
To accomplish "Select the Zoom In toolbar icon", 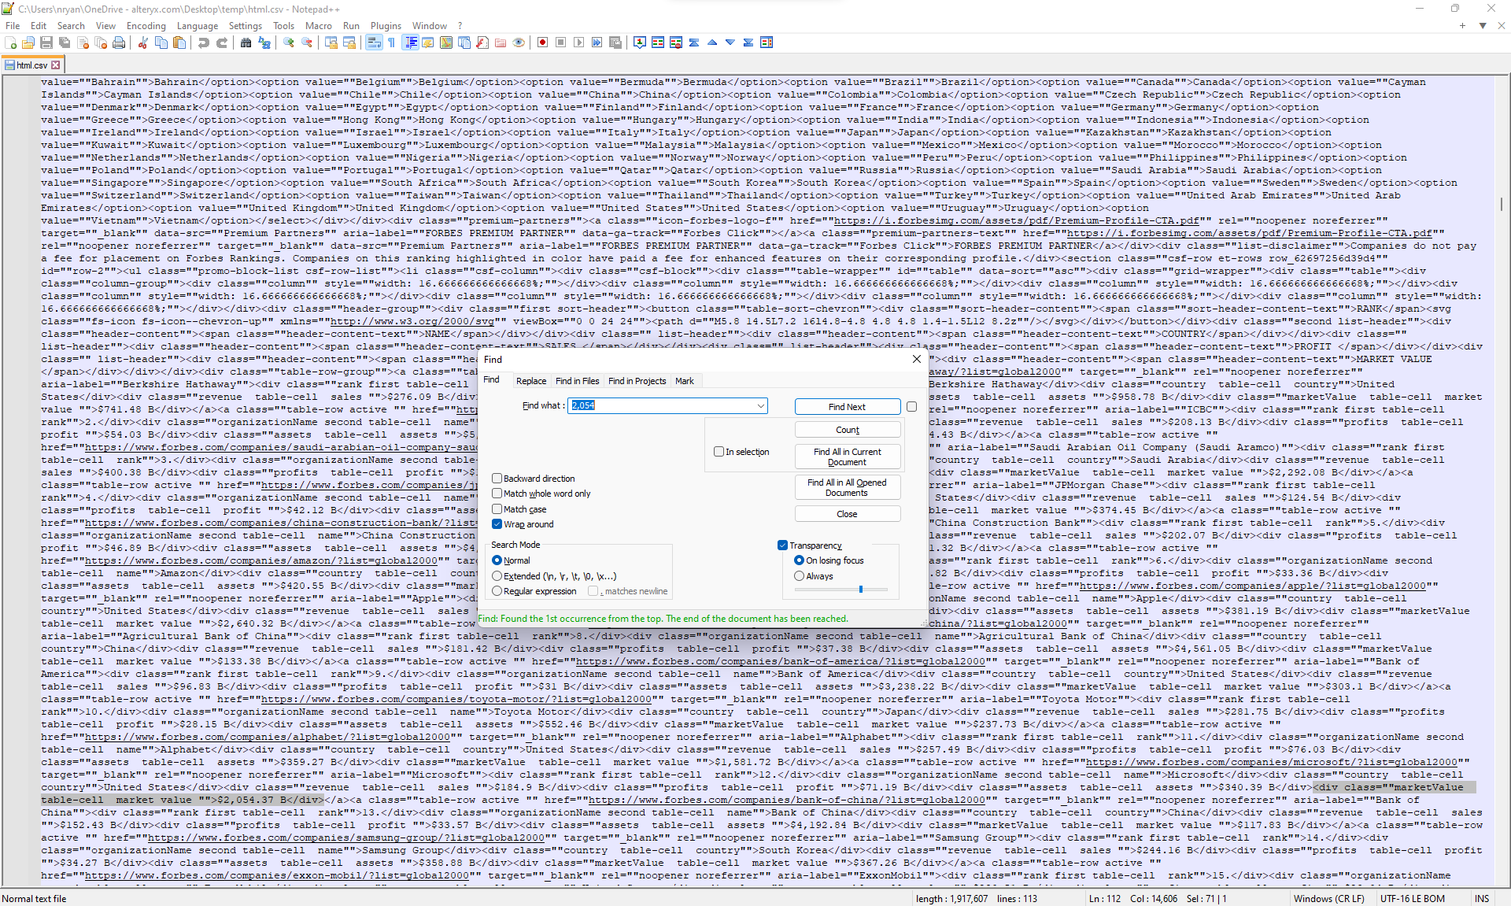I will pyautogui.click(x=290, y=43).
